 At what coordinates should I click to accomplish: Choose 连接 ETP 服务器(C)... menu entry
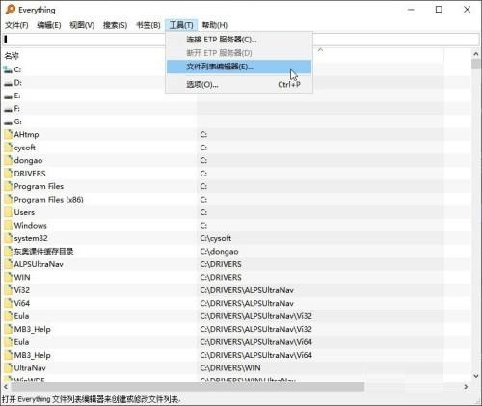click(239, 40)
